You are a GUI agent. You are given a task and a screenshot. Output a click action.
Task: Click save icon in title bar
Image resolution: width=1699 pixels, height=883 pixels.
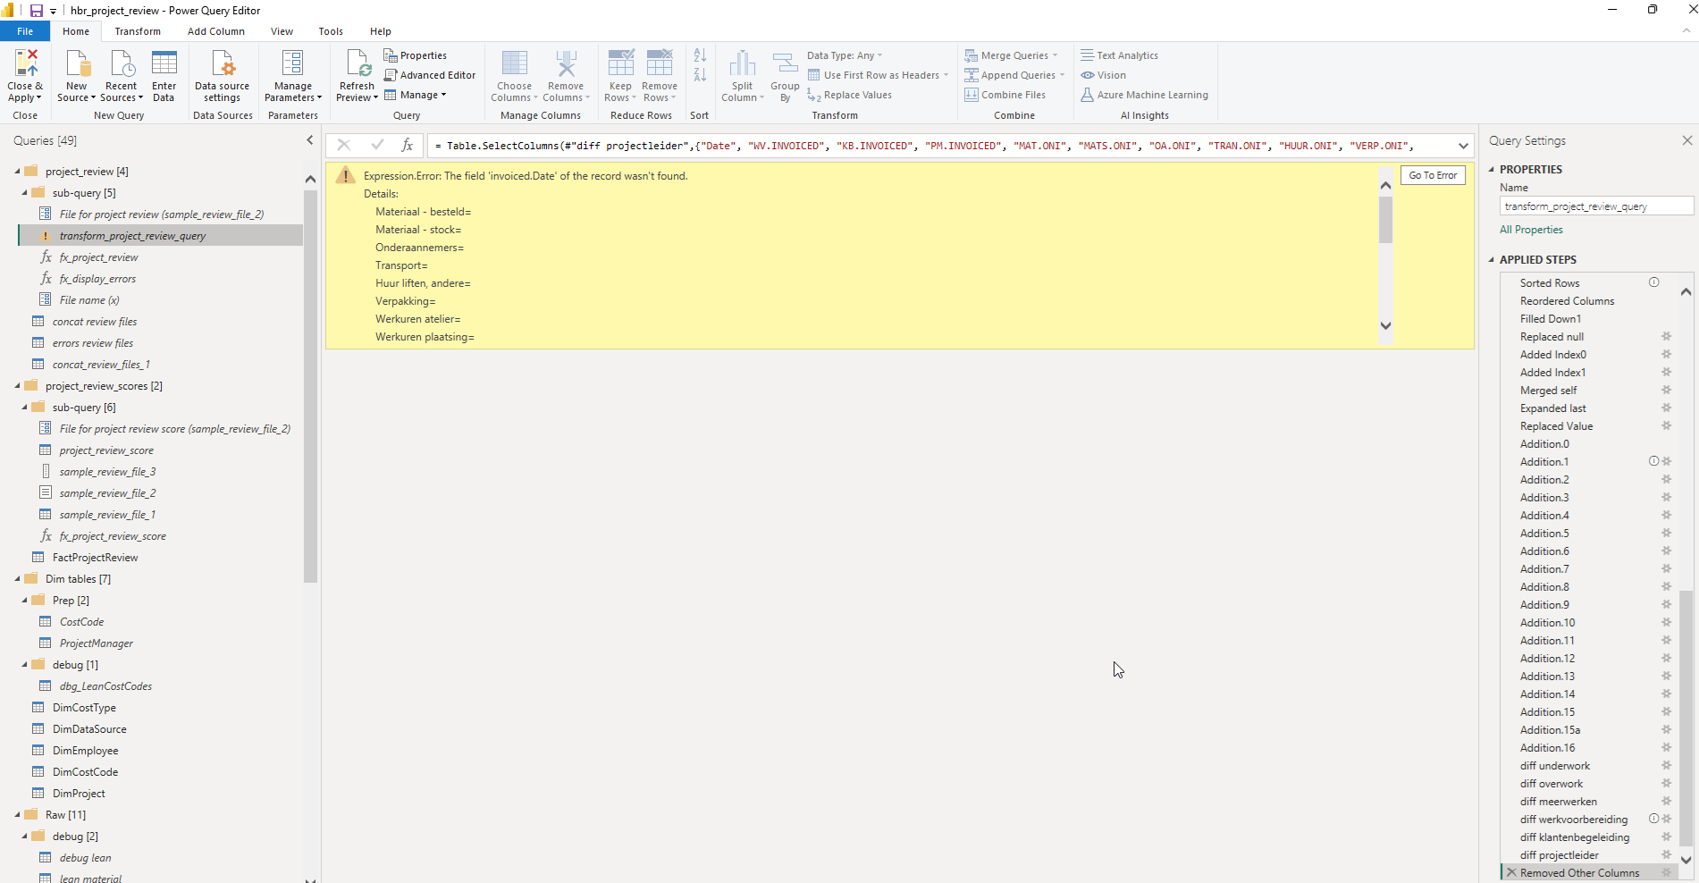36,11
